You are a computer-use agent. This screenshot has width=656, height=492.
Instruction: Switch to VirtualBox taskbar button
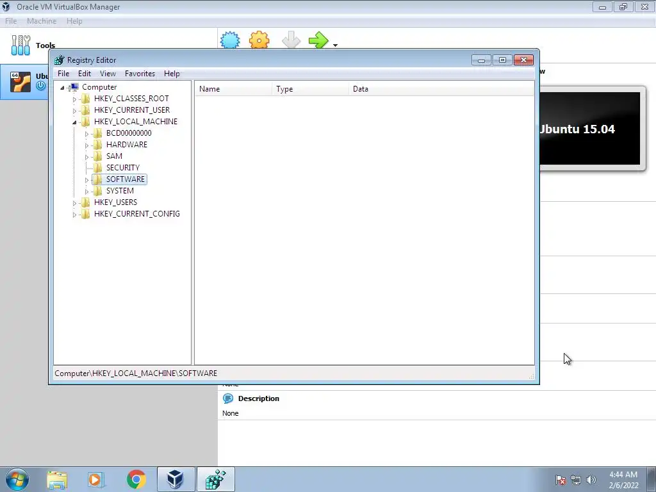pos(176,479)
